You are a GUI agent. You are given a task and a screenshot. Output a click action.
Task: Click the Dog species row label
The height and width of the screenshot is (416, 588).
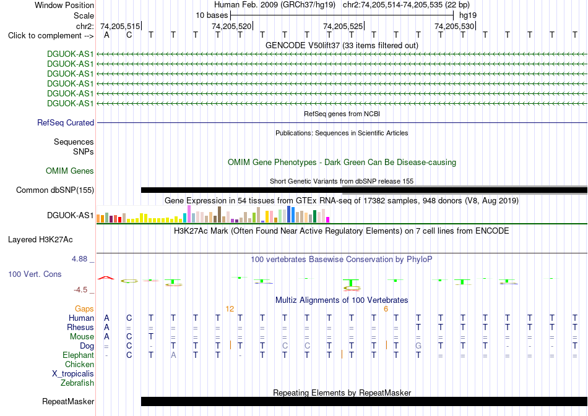click(x=87, y=346)
